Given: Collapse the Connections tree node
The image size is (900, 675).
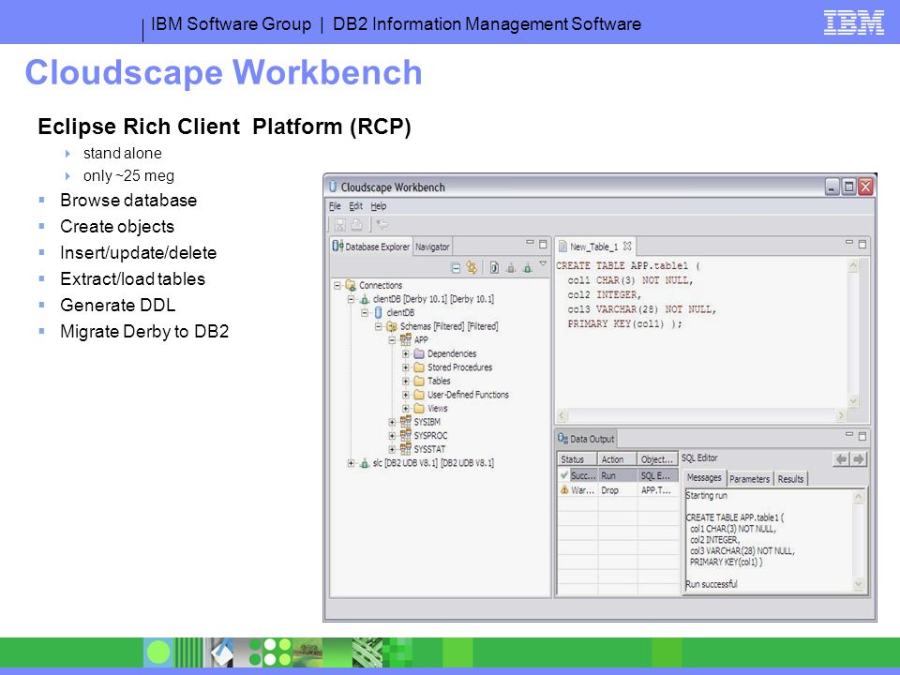Looking at the screenshot, I should point(337,285).
